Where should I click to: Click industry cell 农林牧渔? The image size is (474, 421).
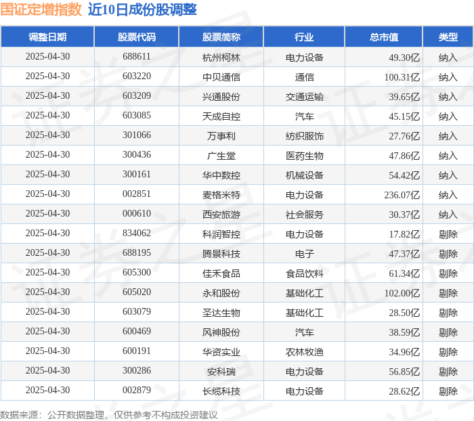coord(305,352)
